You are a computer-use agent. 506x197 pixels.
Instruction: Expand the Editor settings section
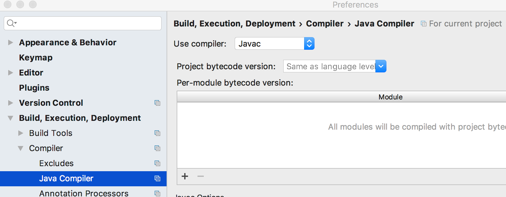tap(10, 73)
